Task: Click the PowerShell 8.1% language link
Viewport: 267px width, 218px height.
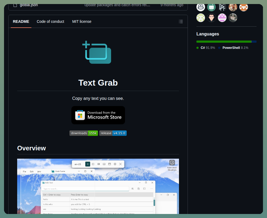Action: 233,48
